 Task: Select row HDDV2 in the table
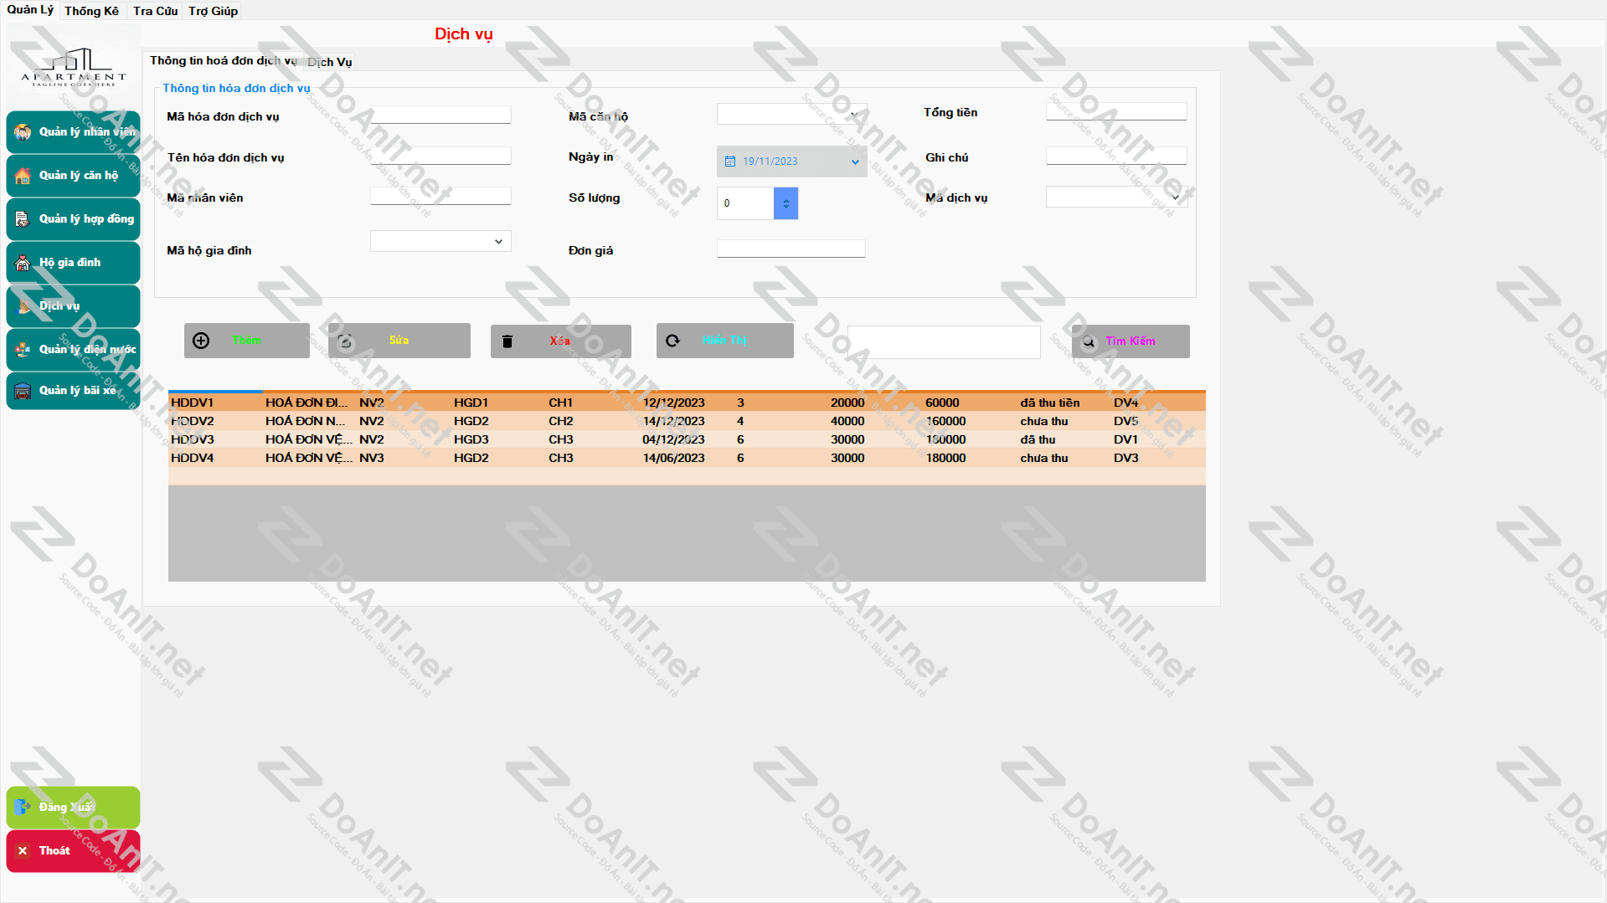point(687,421)
